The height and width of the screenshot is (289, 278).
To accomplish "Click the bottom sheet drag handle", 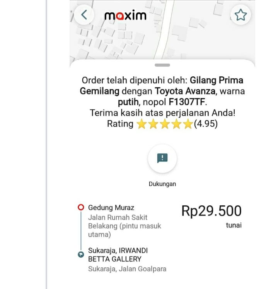I will [x=162, y=65].
